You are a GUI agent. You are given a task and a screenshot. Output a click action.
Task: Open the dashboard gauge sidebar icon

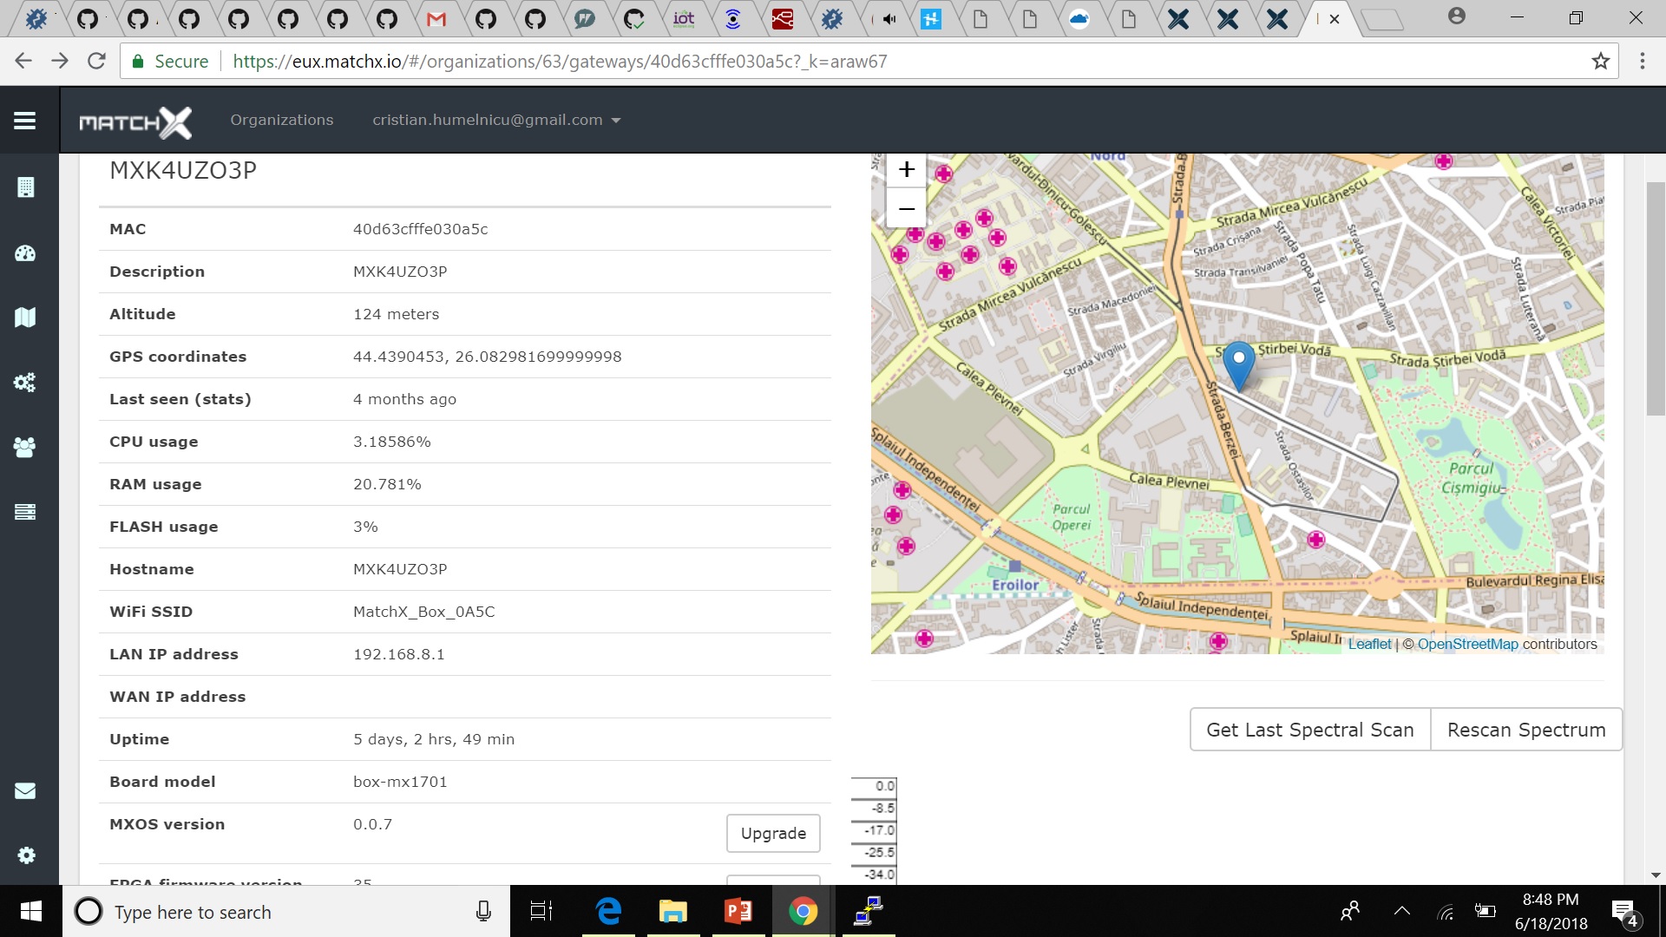(x=25, y=253)
